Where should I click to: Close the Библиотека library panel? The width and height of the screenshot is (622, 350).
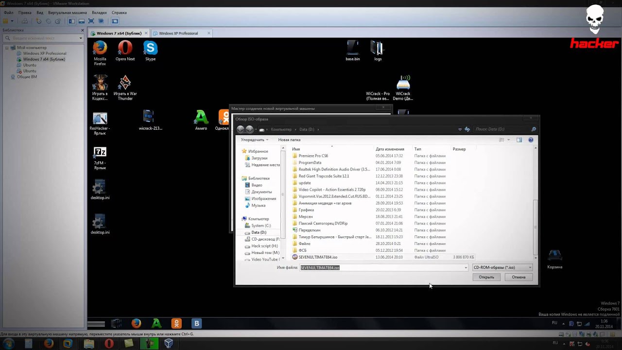[x=83, y=30]
